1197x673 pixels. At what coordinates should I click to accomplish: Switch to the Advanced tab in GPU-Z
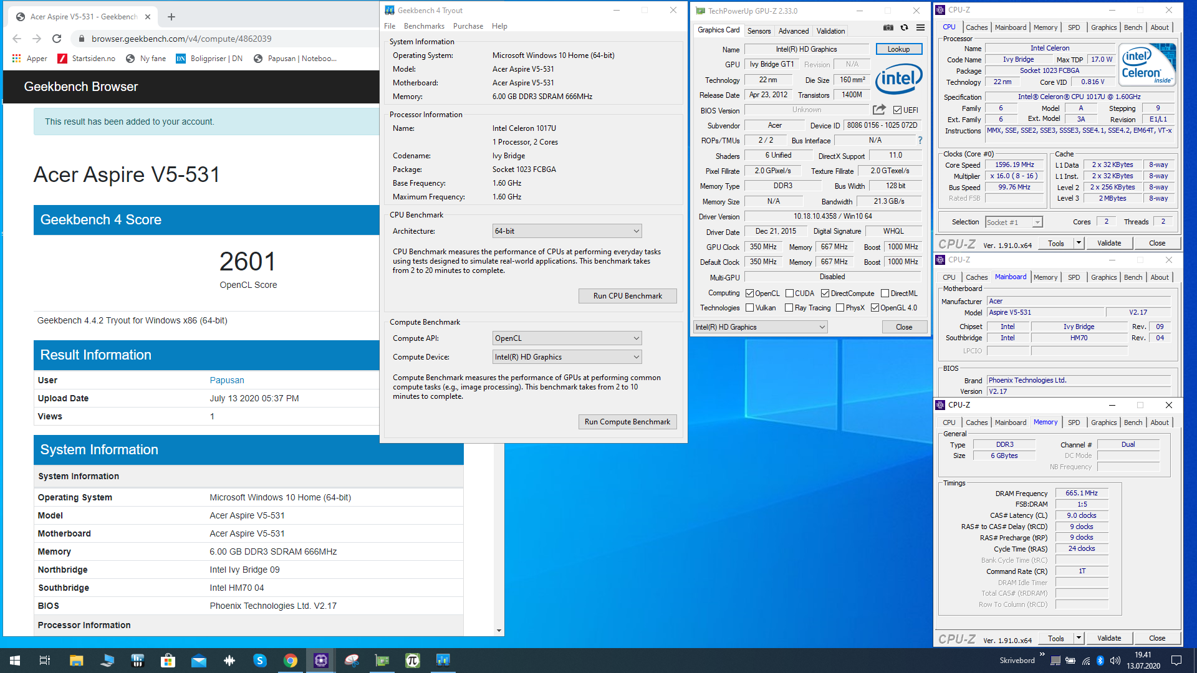pos(793,31)
